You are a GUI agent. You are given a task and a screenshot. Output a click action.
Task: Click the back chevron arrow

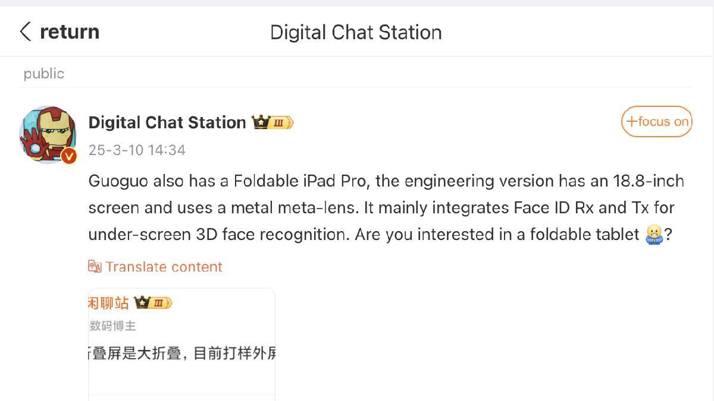[x=25, y=31]
